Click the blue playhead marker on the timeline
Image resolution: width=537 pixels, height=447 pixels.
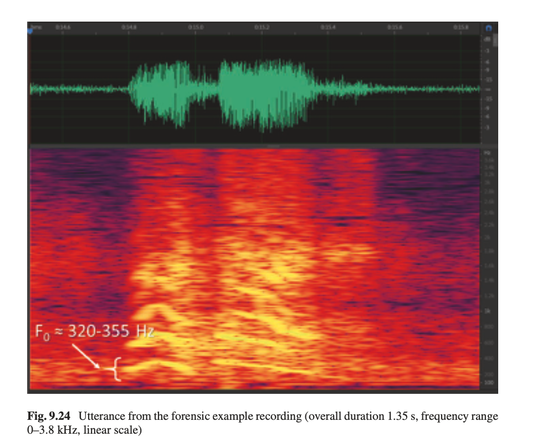click(30, 31)
